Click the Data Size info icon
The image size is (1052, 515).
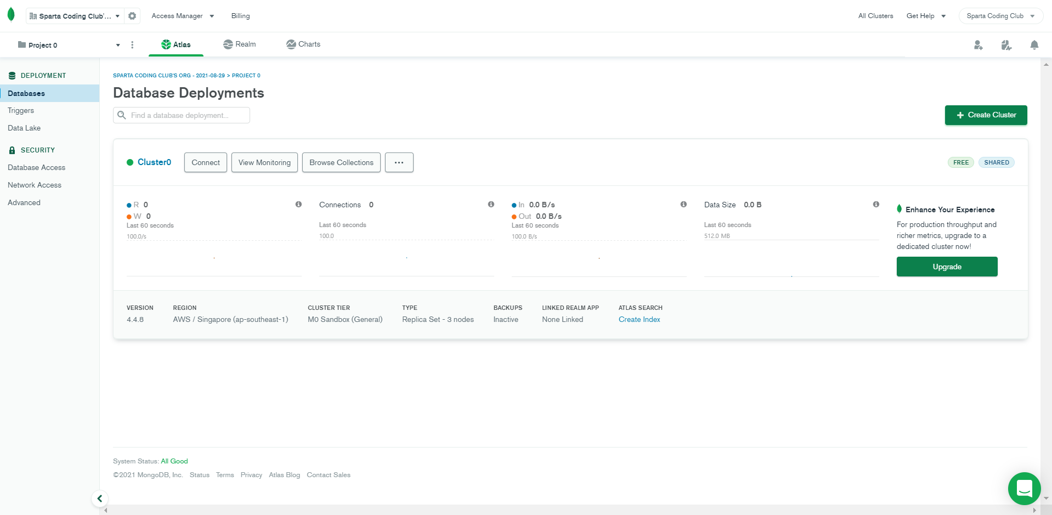(876, 204)
